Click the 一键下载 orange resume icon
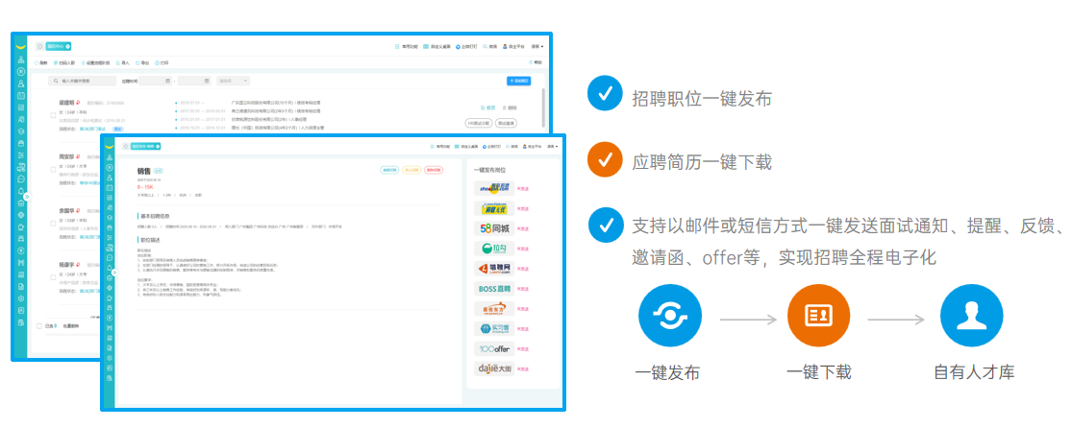Viewport: 1072px width, 428px height. pos(818,316)
